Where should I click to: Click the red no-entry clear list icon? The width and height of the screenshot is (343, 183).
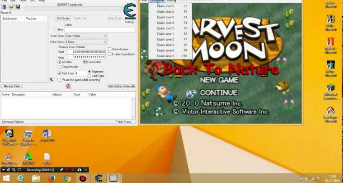68,86
